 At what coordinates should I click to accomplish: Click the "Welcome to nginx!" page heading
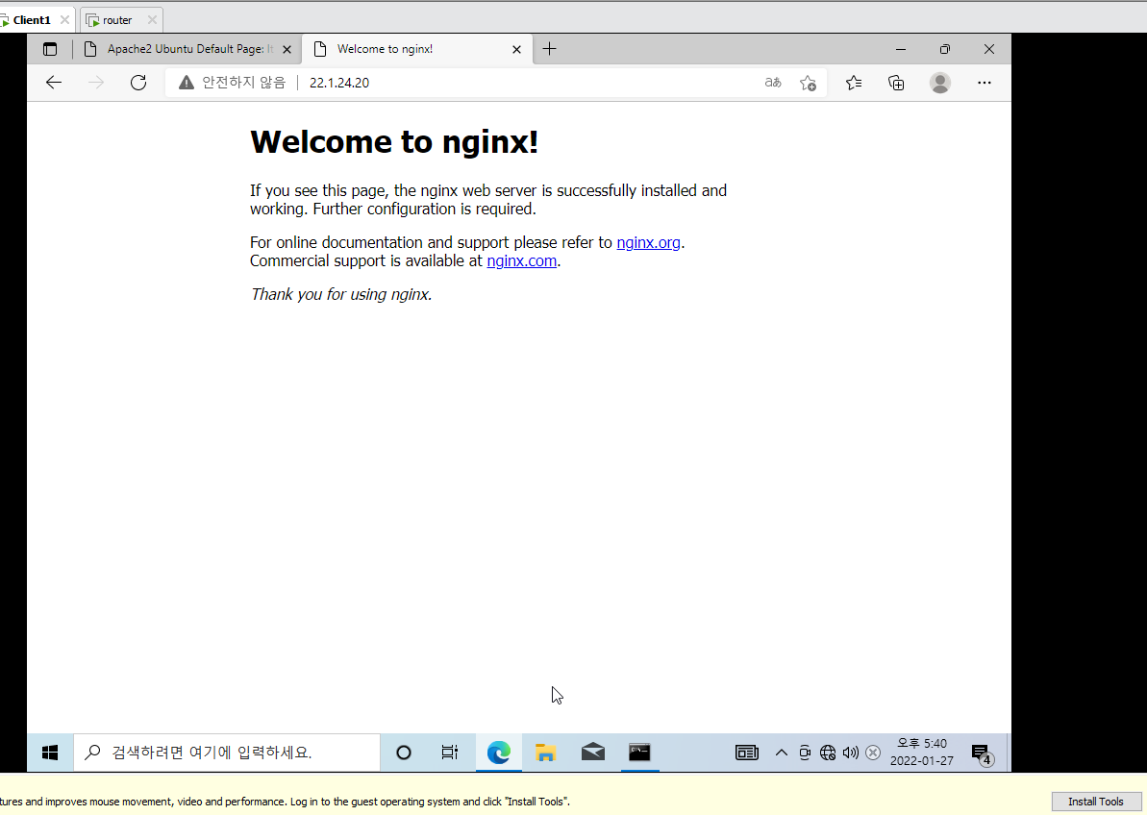point(394,141)
